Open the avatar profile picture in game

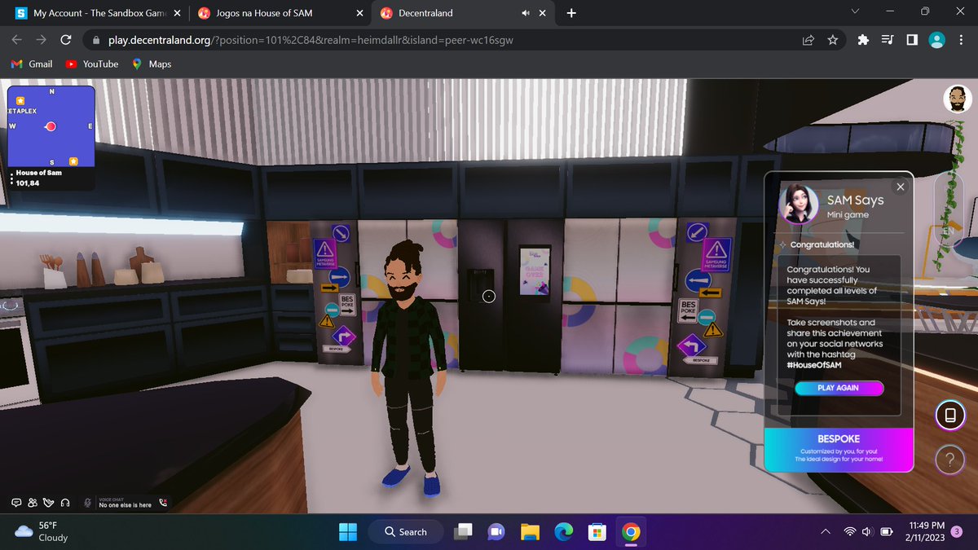click(x=957, y=99)
